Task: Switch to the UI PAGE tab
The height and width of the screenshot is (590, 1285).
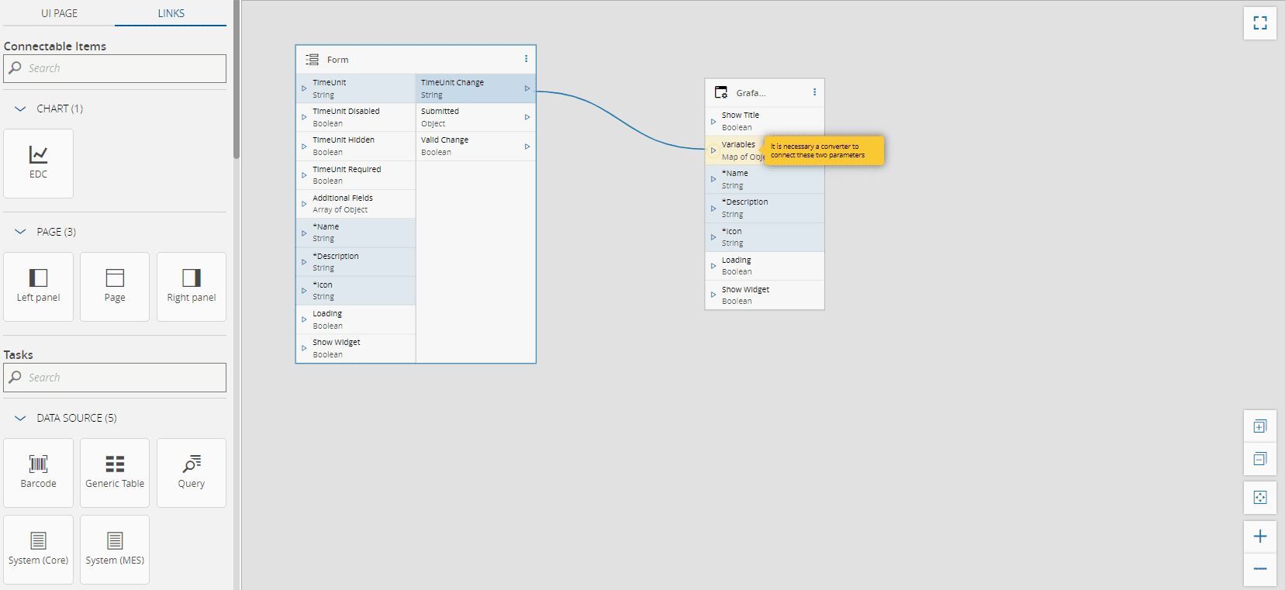Action: click(59, 13)
